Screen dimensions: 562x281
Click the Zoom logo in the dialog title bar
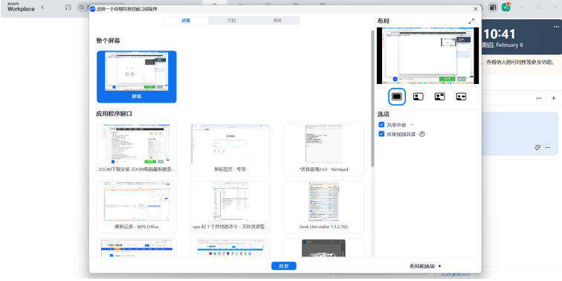[x=93, y=9]
